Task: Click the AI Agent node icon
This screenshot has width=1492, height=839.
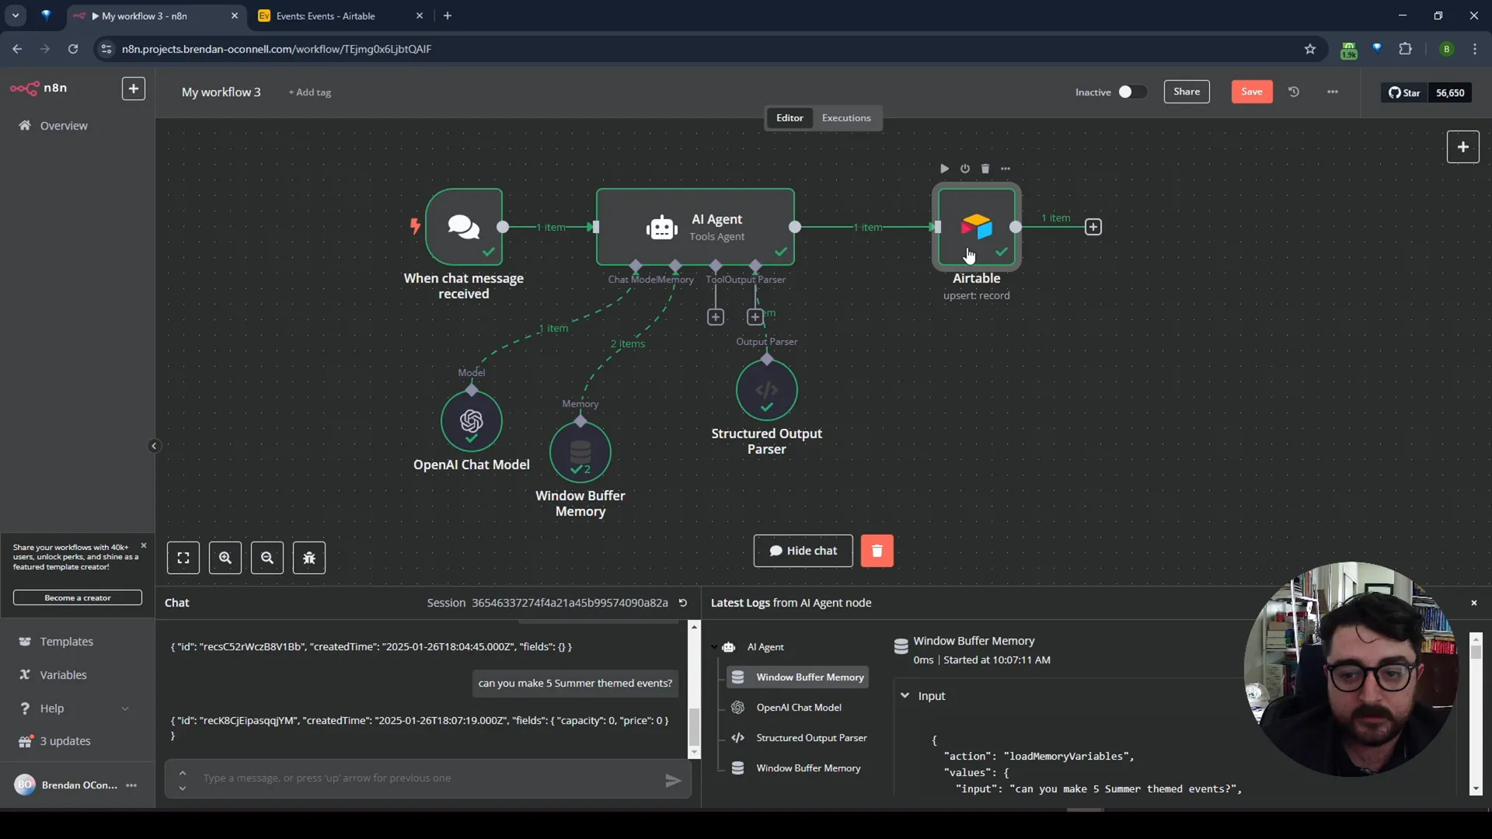Action: pyautogui.click(x=663, y=228)
